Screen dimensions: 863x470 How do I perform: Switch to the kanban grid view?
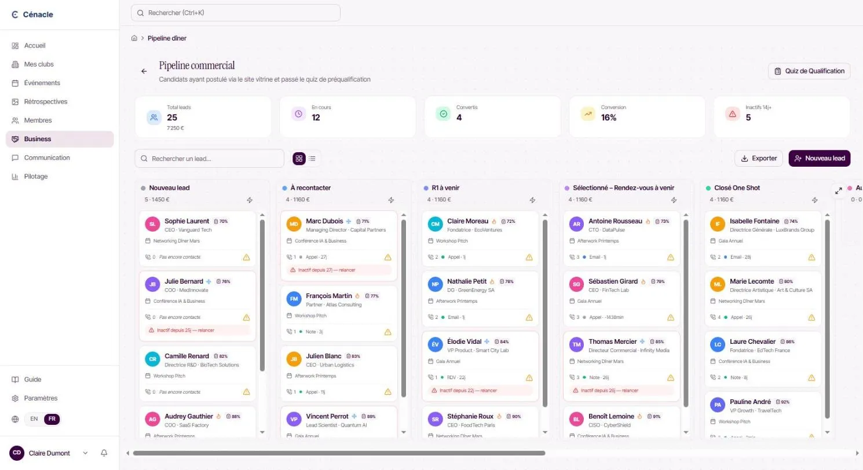299,159
